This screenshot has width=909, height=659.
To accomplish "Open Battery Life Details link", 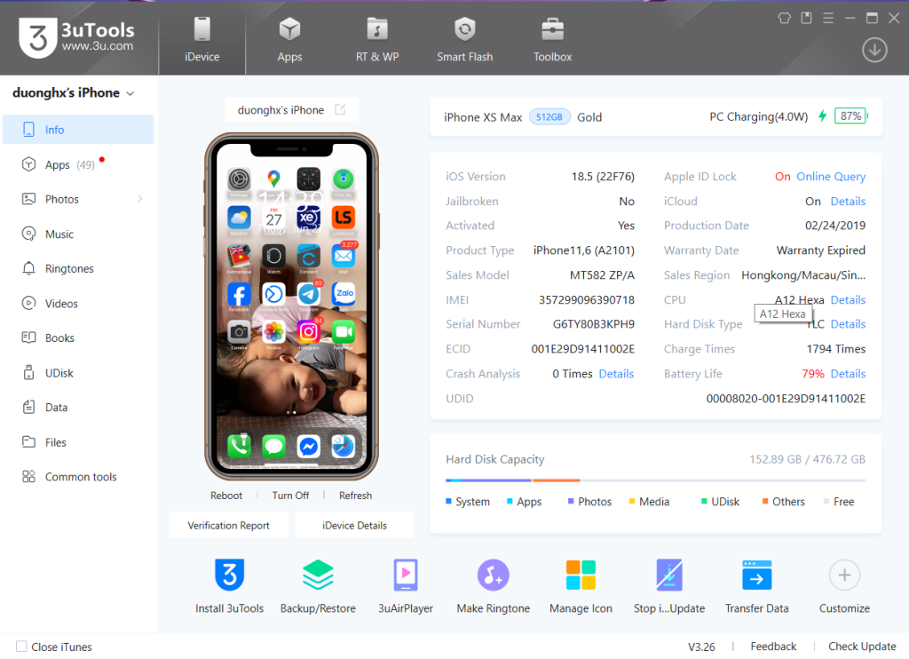I will [x=848, y=374].
